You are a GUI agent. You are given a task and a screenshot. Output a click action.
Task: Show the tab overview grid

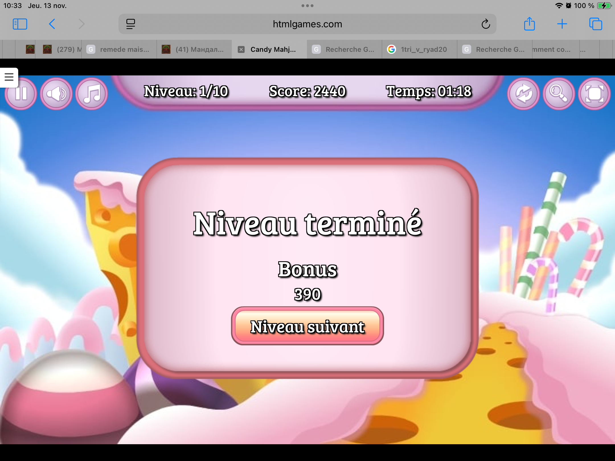595,24
